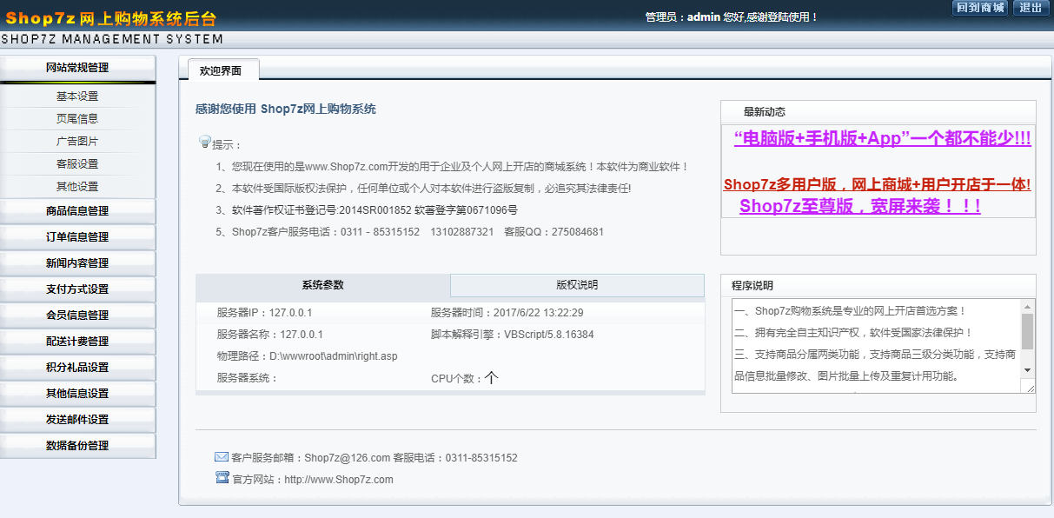The image size is (1054, 518).
Task: Collapse the 网站常规管理 sidebar section
Action: [77, 68]
